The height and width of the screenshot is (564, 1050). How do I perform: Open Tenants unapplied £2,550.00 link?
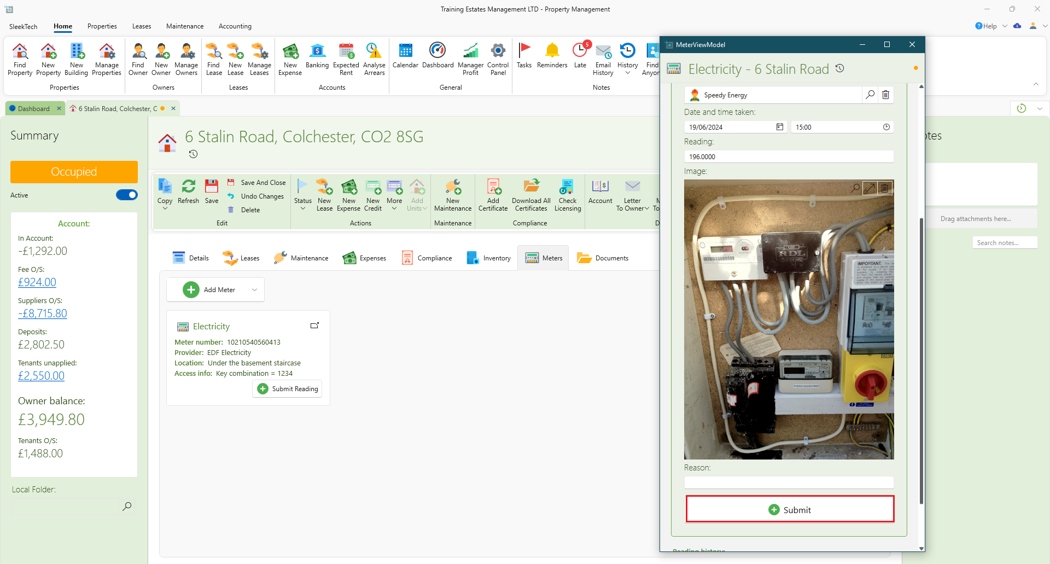click(42, 376)
